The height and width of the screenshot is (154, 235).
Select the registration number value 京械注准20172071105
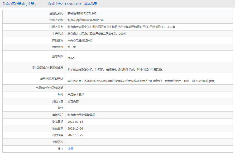[82, 13]
